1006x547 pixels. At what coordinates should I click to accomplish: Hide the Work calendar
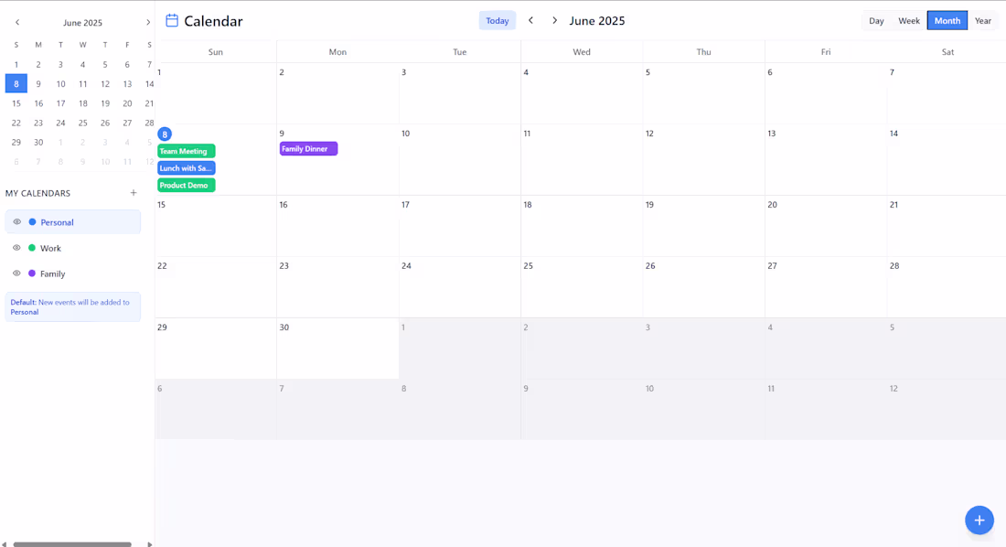point(16,247)
